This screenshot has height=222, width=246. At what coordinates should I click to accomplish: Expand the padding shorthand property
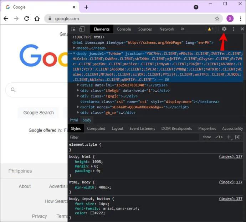94,171
